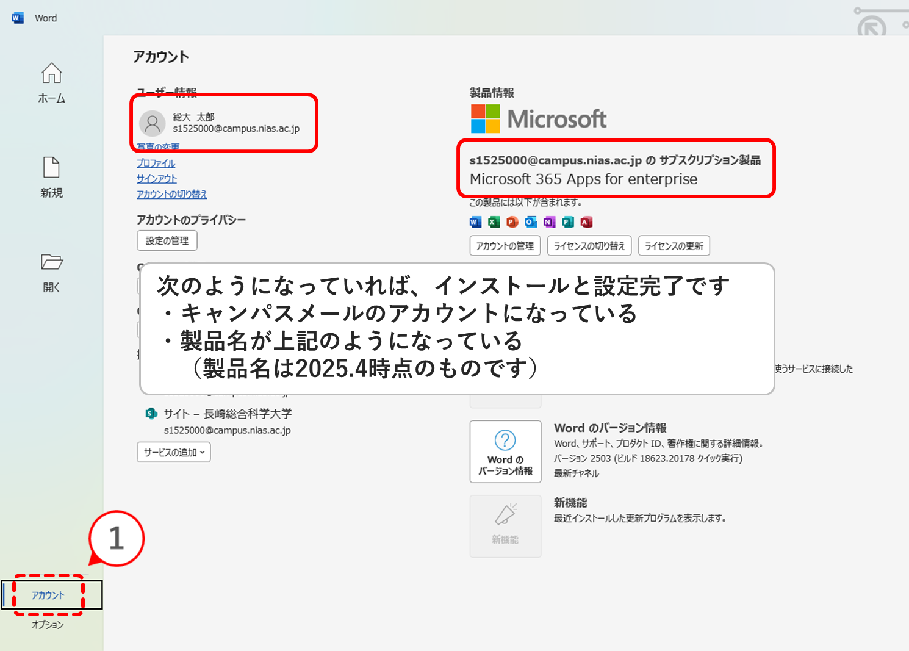This screenshot has height=651, width=909.
Task: Click the 最近インストールした更新プログラムを表示します text
Action: point(640,518)
